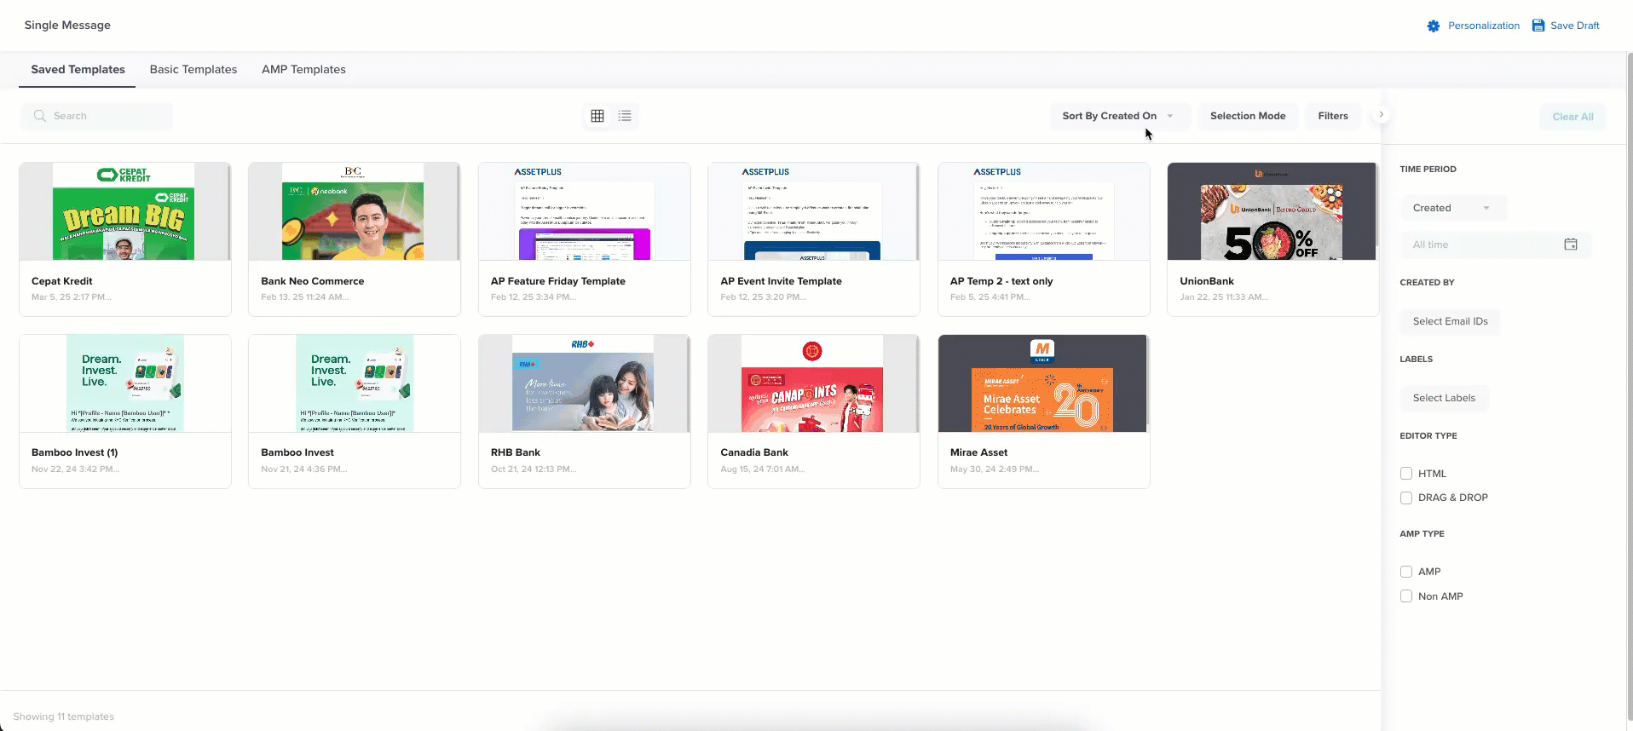Viewport: 1633px width, 731px height.
Task: Click the All time date field
Action: point(1495,245)
